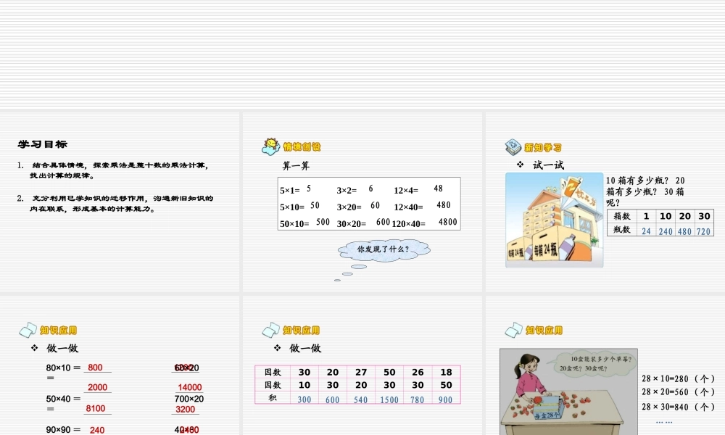This screenshot has width=725, height=435.
Task: Click learning objective number 1 text
Action: tap(113, 170)
